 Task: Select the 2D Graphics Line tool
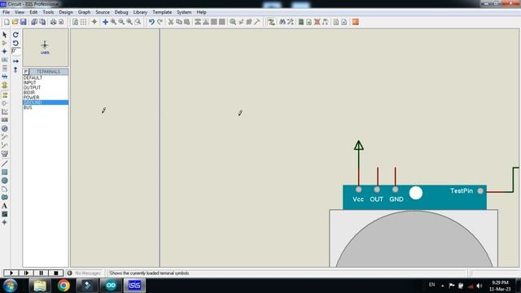click(x=4, y=164)
